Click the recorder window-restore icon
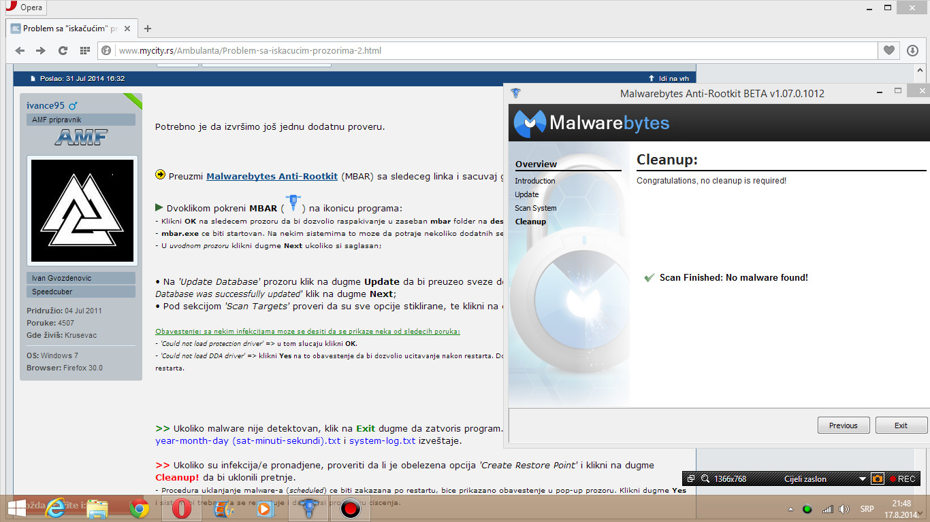Viewport: 930px width, 522px height. [691, 478]
